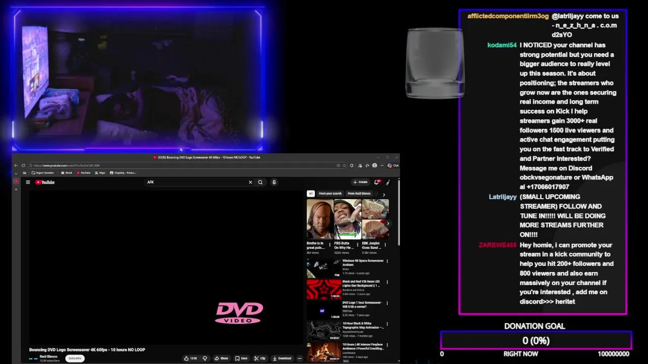Save the video with Save button
The height and width of the screenshot is (364, 648).
point(241,358)
